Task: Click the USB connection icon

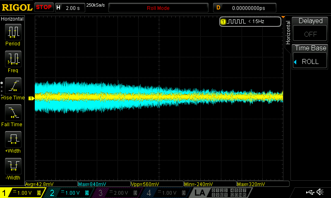Action: coord(309,192)
